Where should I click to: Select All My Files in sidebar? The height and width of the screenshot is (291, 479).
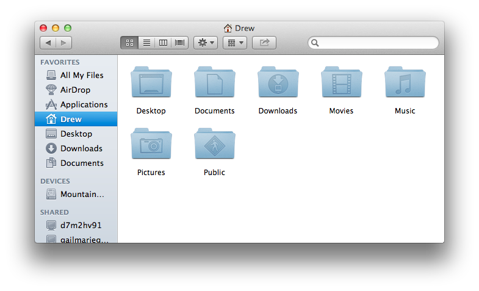pyautogui.click(x=76, y=75)
